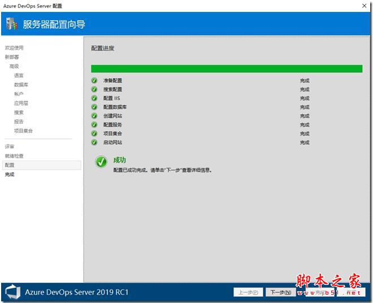Click green check icon beside 配置服务

point(94,124)
